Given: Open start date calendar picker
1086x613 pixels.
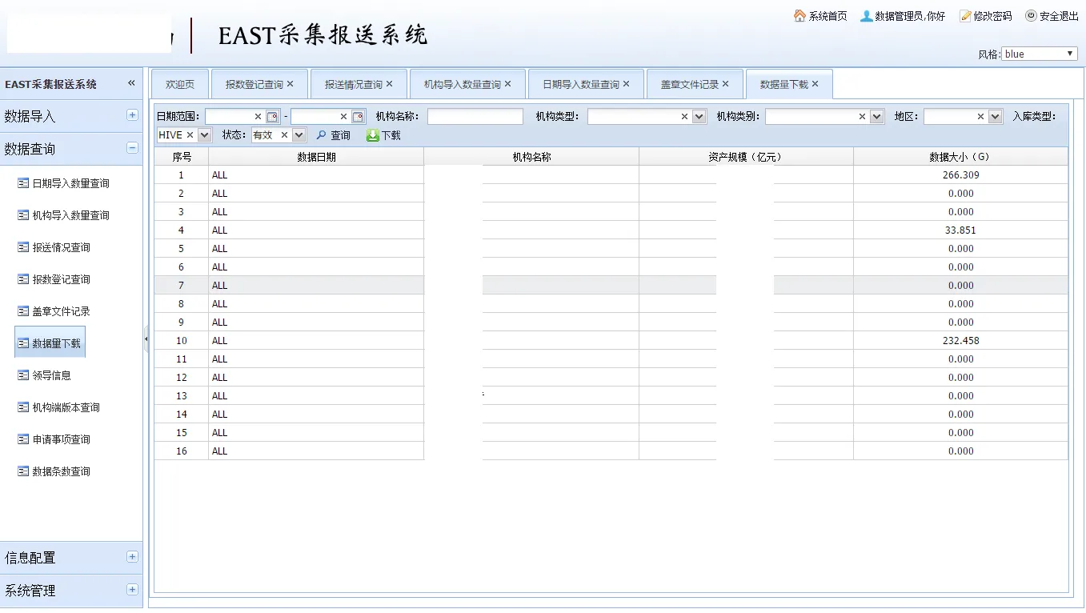Looking at the screenshot, I should pos(272,117).
